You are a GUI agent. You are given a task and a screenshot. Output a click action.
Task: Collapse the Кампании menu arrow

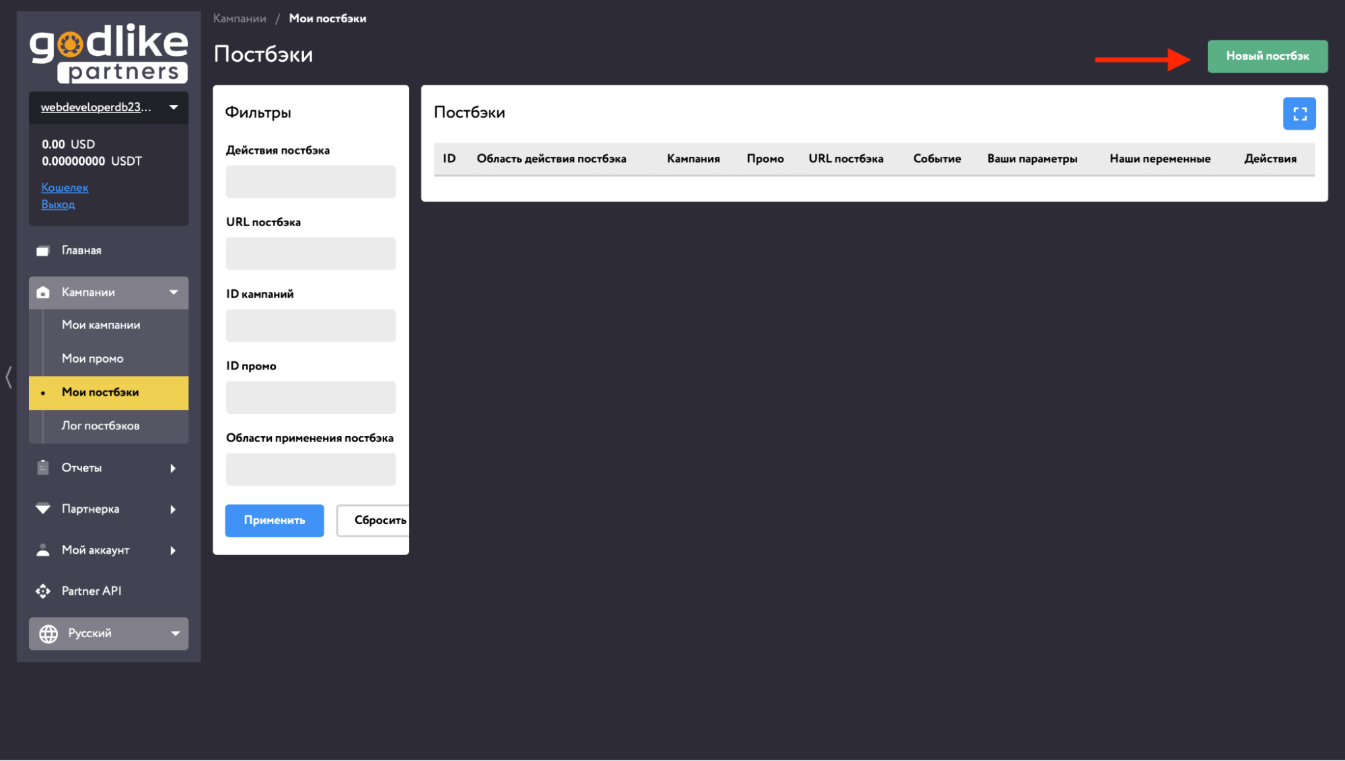174,292
